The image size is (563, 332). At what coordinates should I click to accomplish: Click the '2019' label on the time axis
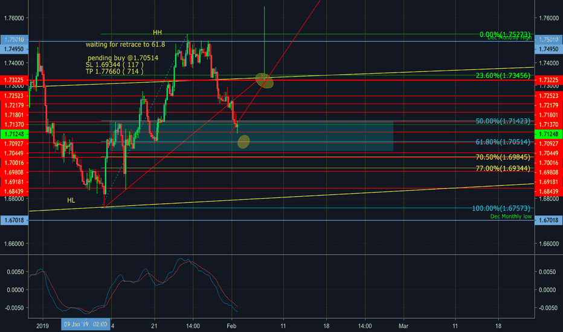(42, 326)
